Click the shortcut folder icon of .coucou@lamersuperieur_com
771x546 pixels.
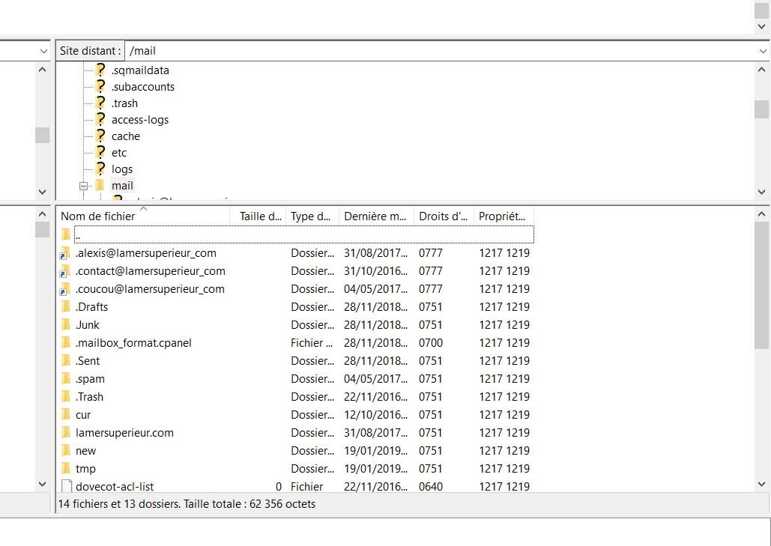(x=65, y=289)
